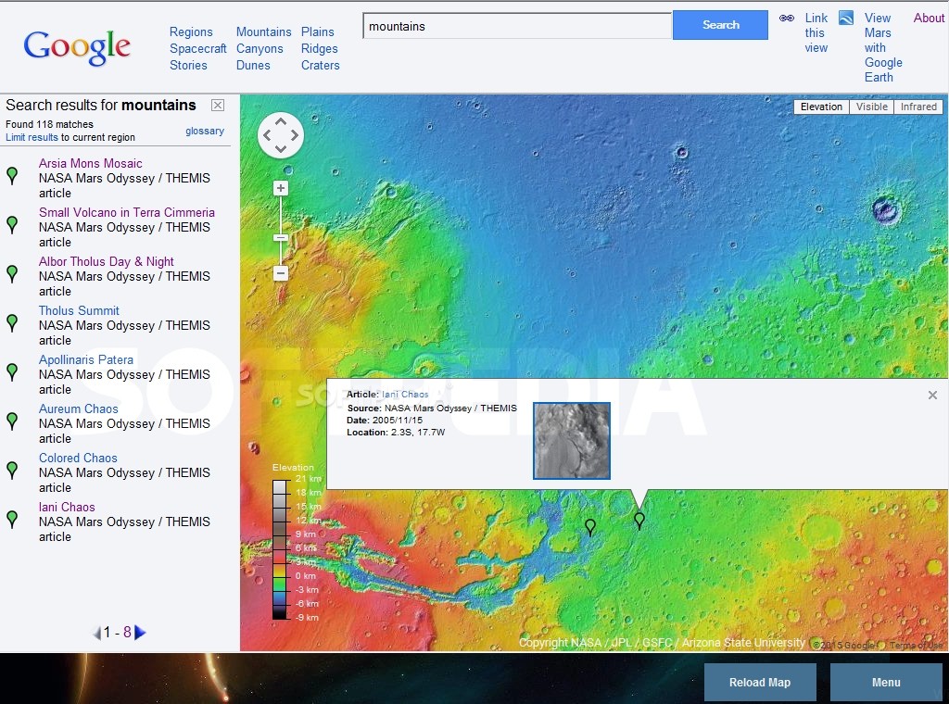Click in the search box containing mountains

517,26
